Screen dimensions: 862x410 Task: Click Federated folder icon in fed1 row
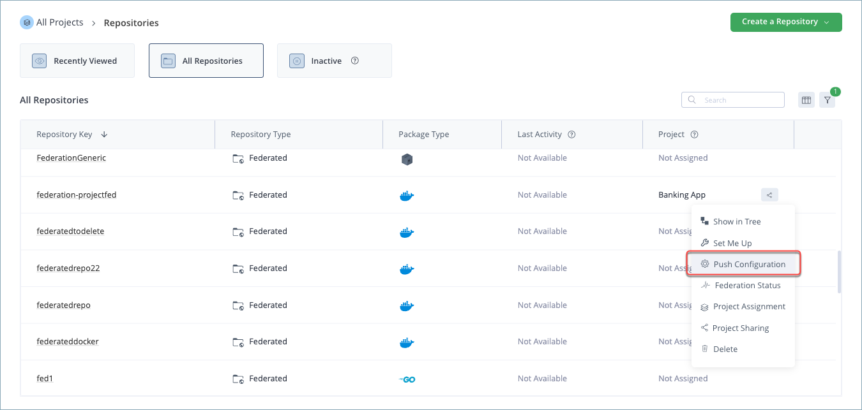tap(238, 379)
